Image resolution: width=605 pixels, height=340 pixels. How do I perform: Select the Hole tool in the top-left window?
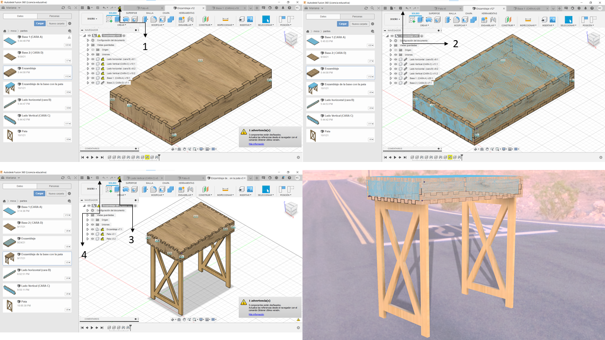[x=134, y=19]
